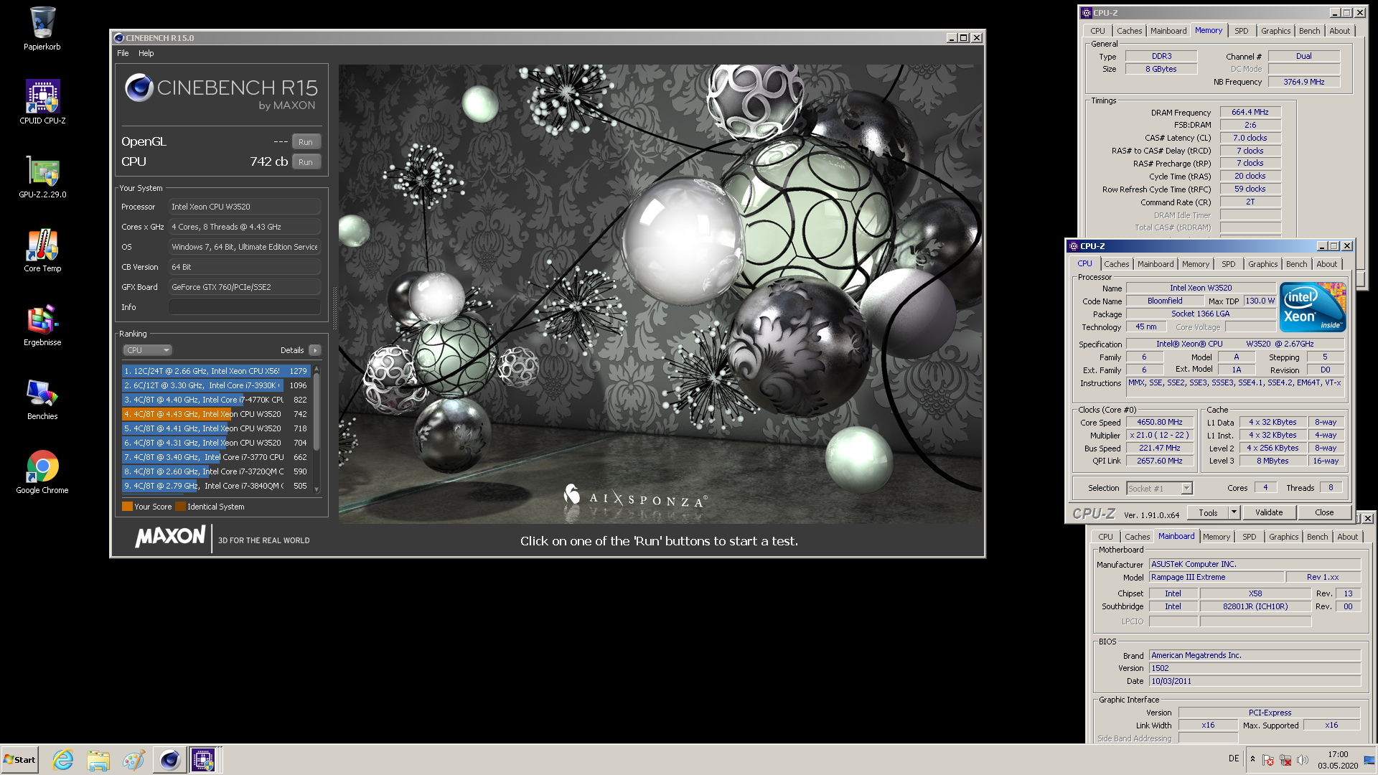Open the Tools dropdown arrow in CPU-Z

(1234, 512)
